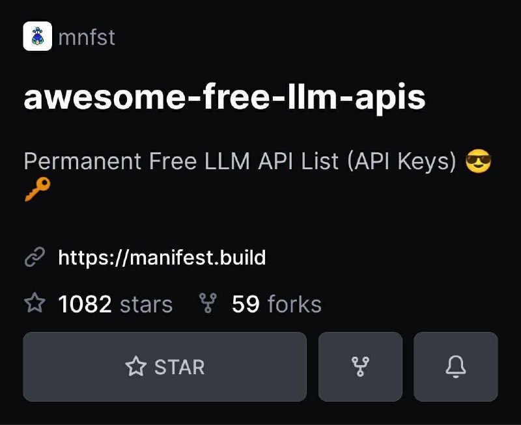The image size is (521, 425).
Task: Click the fork icon beside 59
Action: (208, 303)
